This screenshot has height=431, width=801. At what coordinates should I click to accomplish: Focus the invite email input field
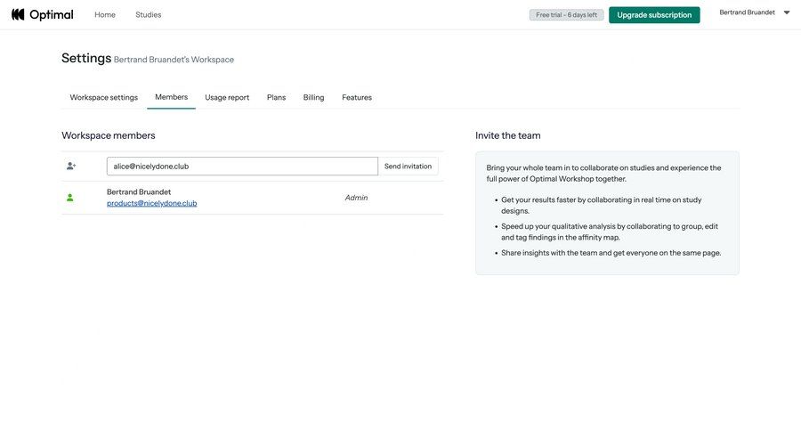tap(242, 167)
